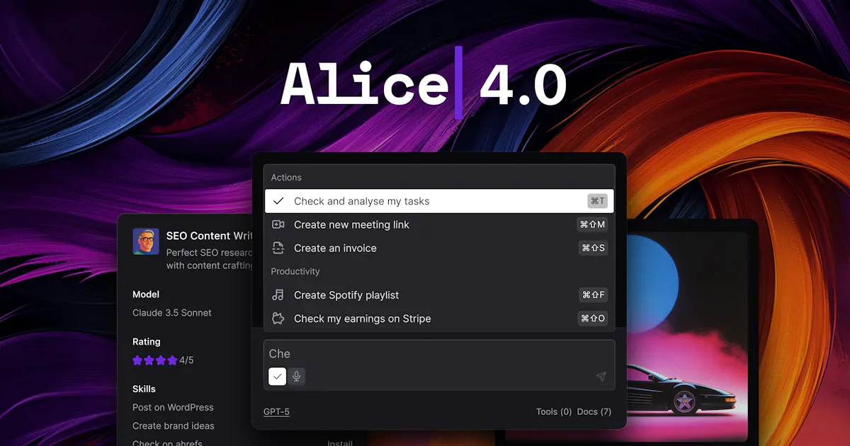The width and height of the screenshot is (850, 446).
Task: Click the Create brand ideas skill
Action: (174, 425)
